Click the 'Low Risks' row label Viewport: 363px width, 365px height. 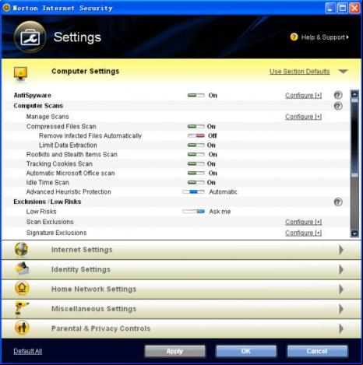[x=41, y=212]
